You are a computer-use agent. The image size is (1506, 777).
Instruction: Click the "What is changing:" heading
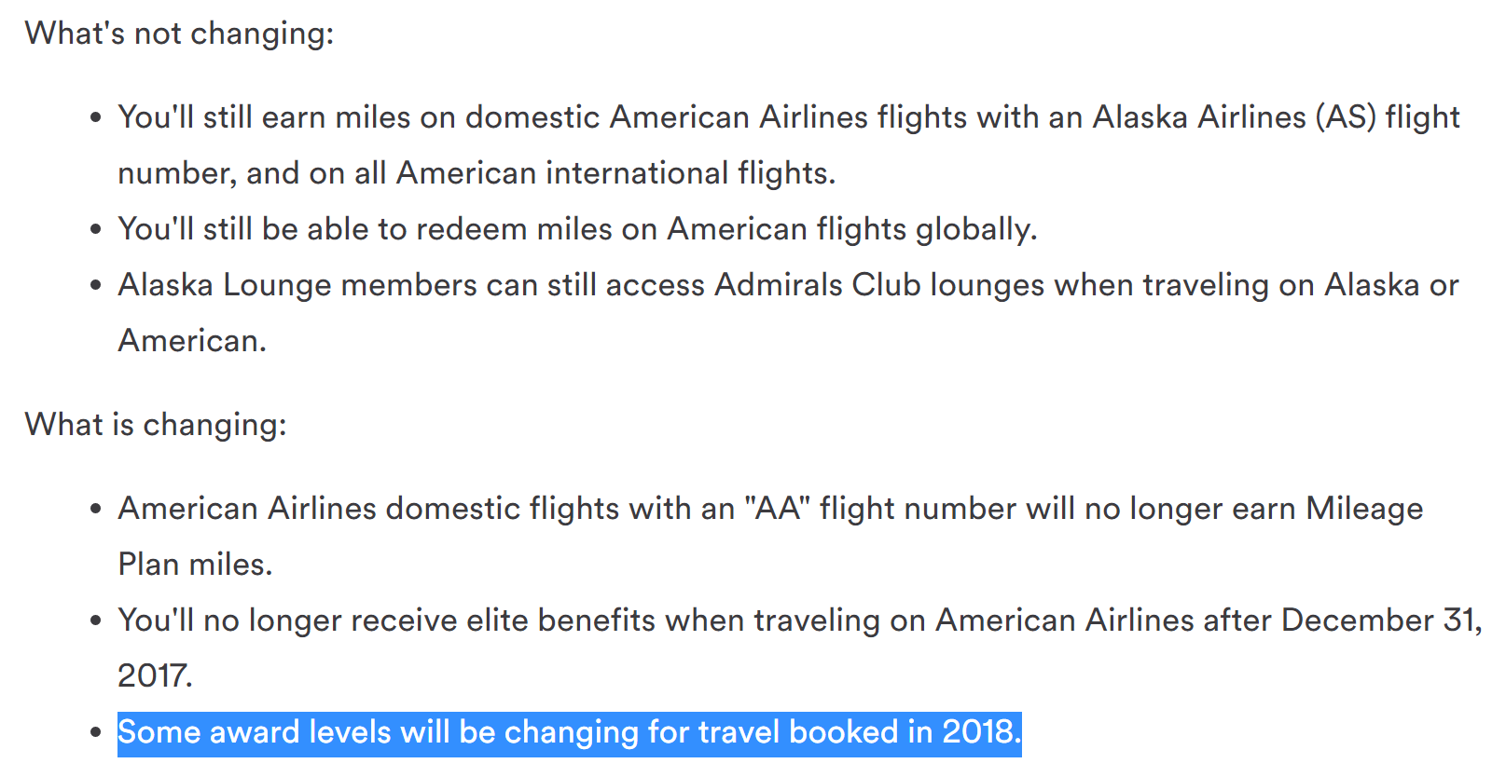pyautogui.click(x=156, y=425)
